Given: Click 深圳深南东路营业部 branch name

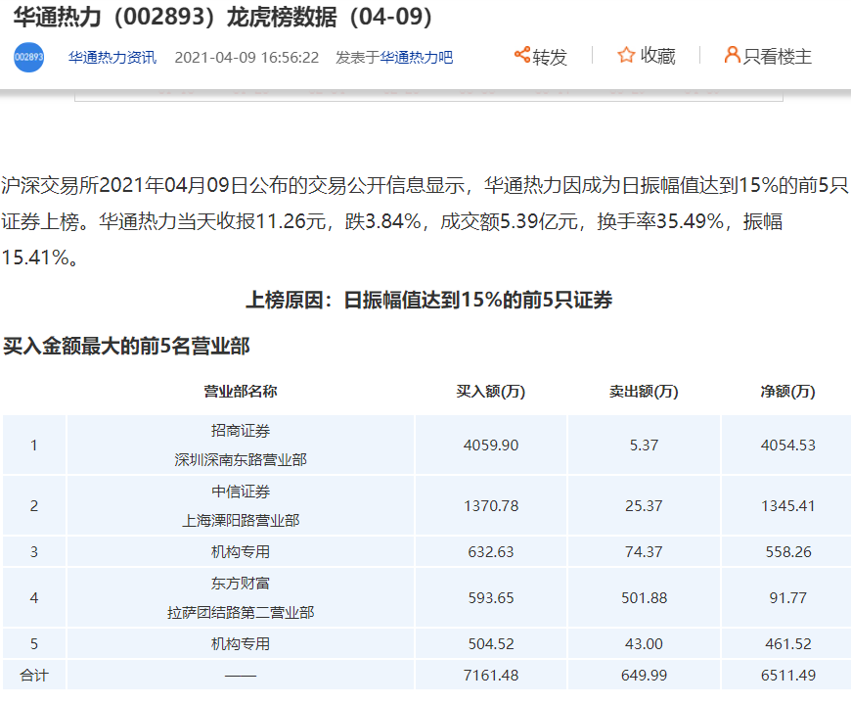Looking at the screenshot, I should coord(241,460).
